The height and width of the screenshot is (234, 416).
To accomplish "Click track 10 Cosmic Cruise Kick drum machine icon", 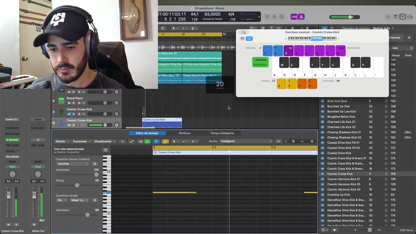I will click(61, 123).
